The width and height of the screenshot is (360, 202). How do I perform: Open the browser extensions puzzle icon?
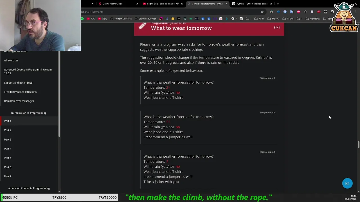click(332, 12)
